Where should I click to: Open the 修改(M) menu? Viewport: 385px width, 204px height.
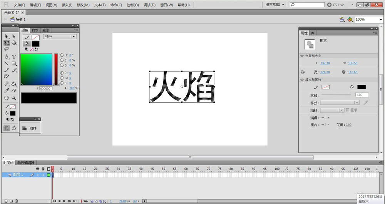(x=83, y=5)
